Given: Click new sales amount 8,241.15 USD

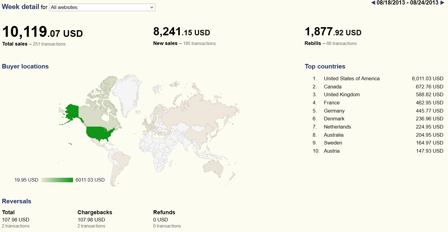Looking at the screenshot, I should coord(182,32).
